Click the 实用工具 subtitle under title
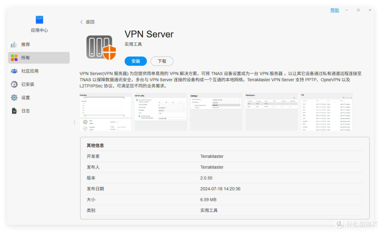The image size is (381, 232). click(133, 44)
